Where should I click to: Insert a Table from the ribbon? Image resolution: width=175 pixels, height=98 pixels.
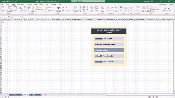coord(15,8)
